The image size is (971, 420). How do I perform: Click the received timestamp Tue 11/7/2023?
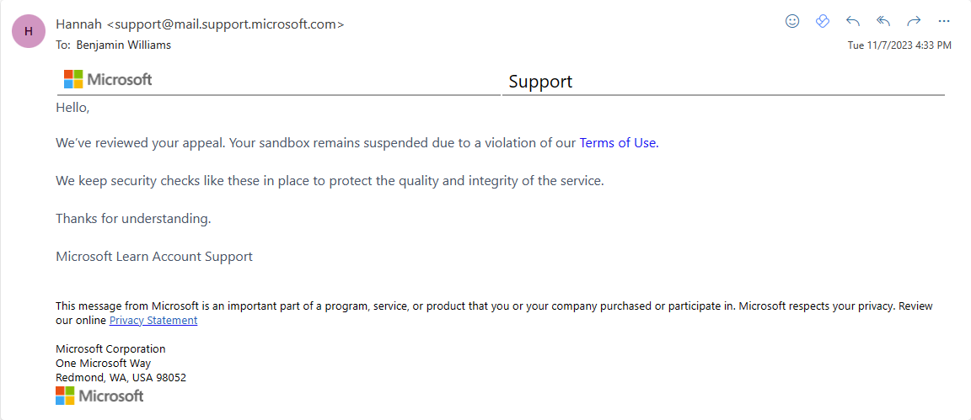click(x=899, y=45)
